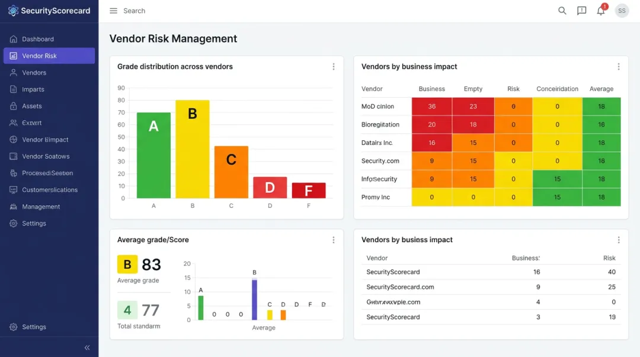Click the red 36 cell for MoD cinlon

[431, 107]
